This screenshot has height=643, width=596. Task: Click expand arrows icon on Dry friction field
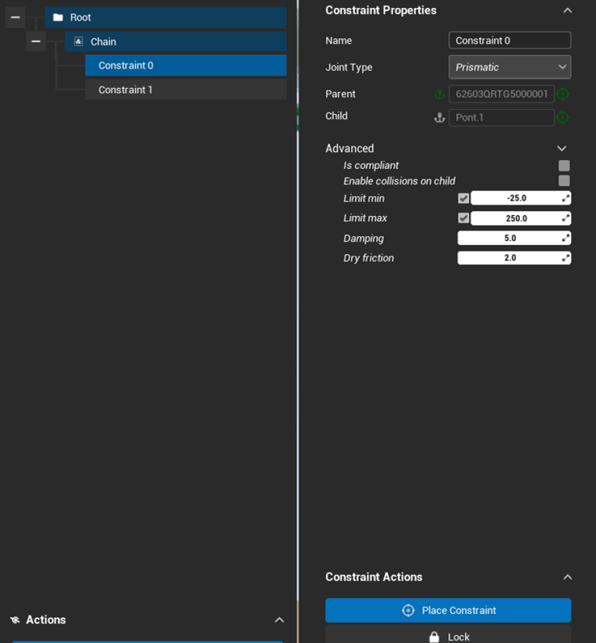[566, 258]
